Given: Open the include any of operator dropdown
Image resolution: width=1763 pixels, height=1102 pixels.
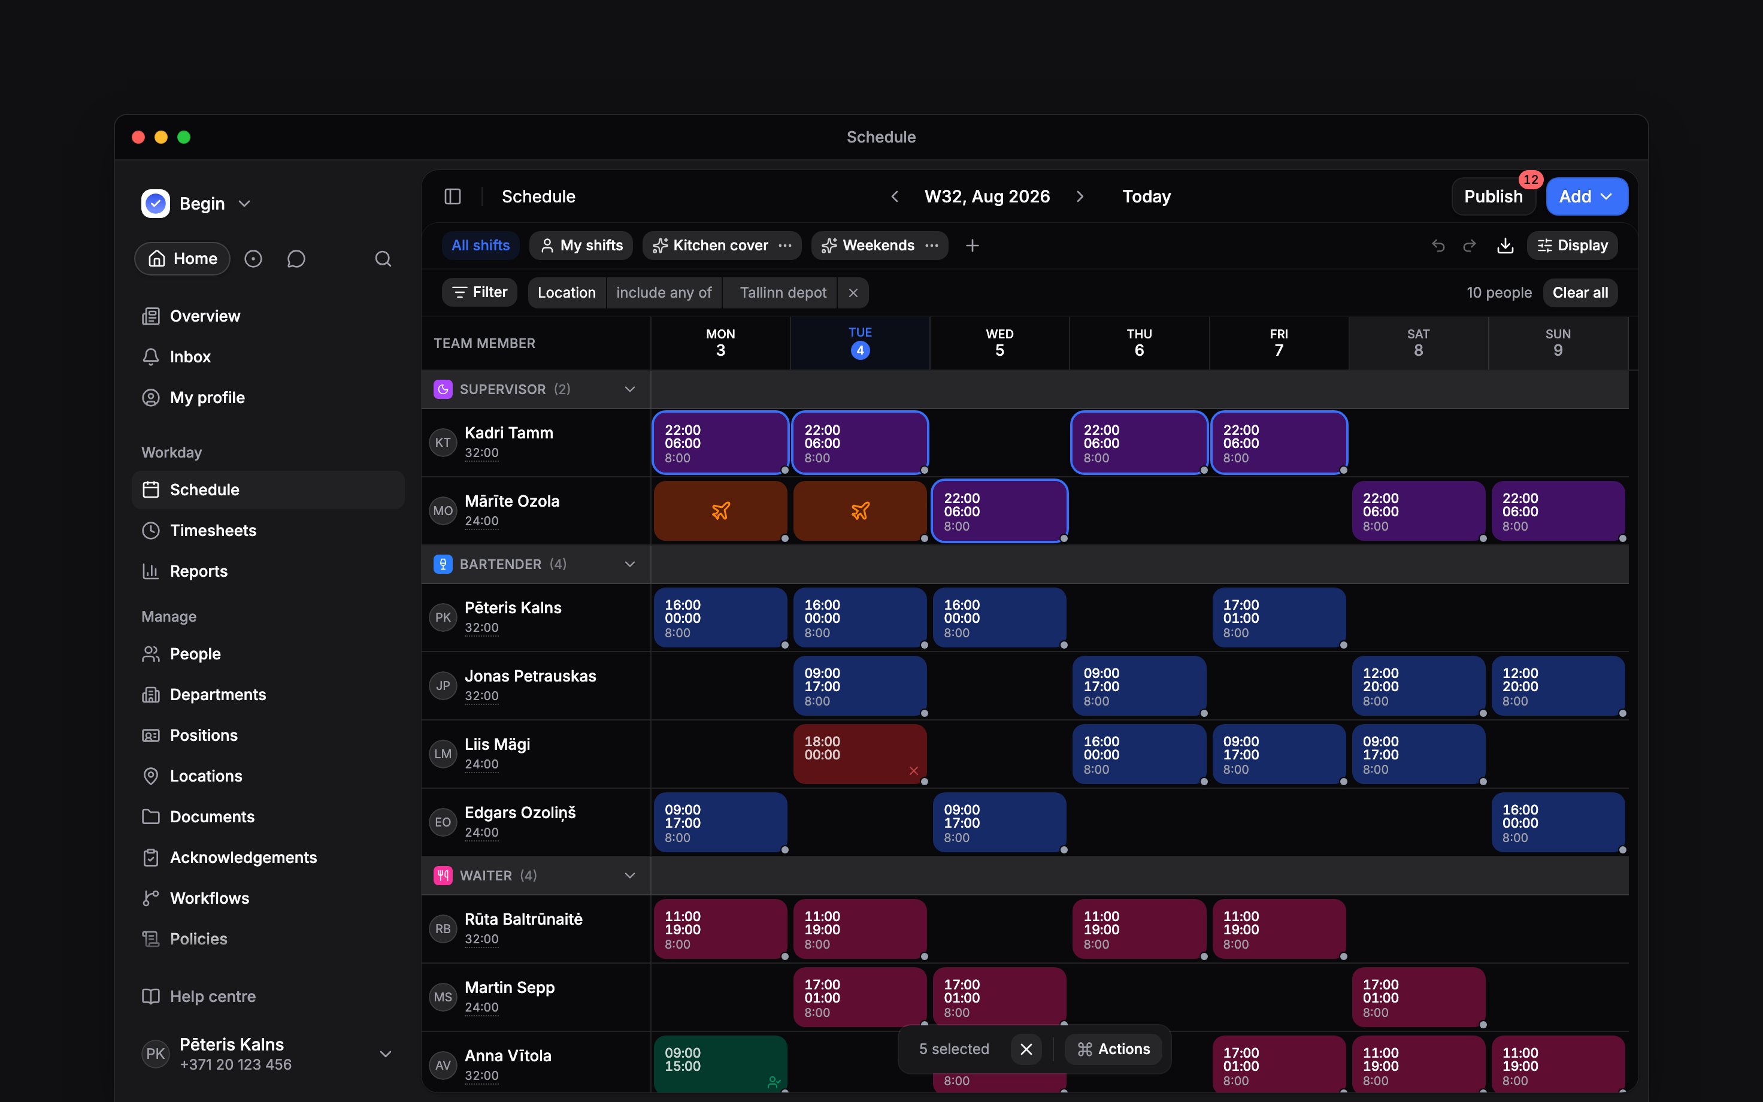Looking at the screenshot, I should 664,292.
